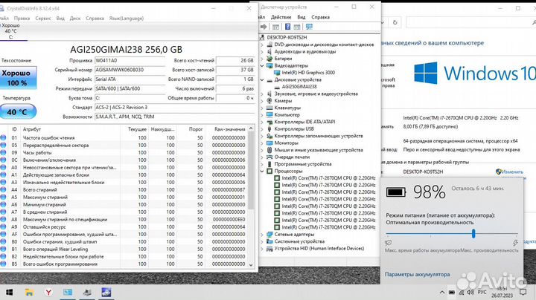Select the Хорошо 40 °C C: disk tab
Image resolution: width=536 pixels, height=300 pixels.
click(x=13, y=31)
